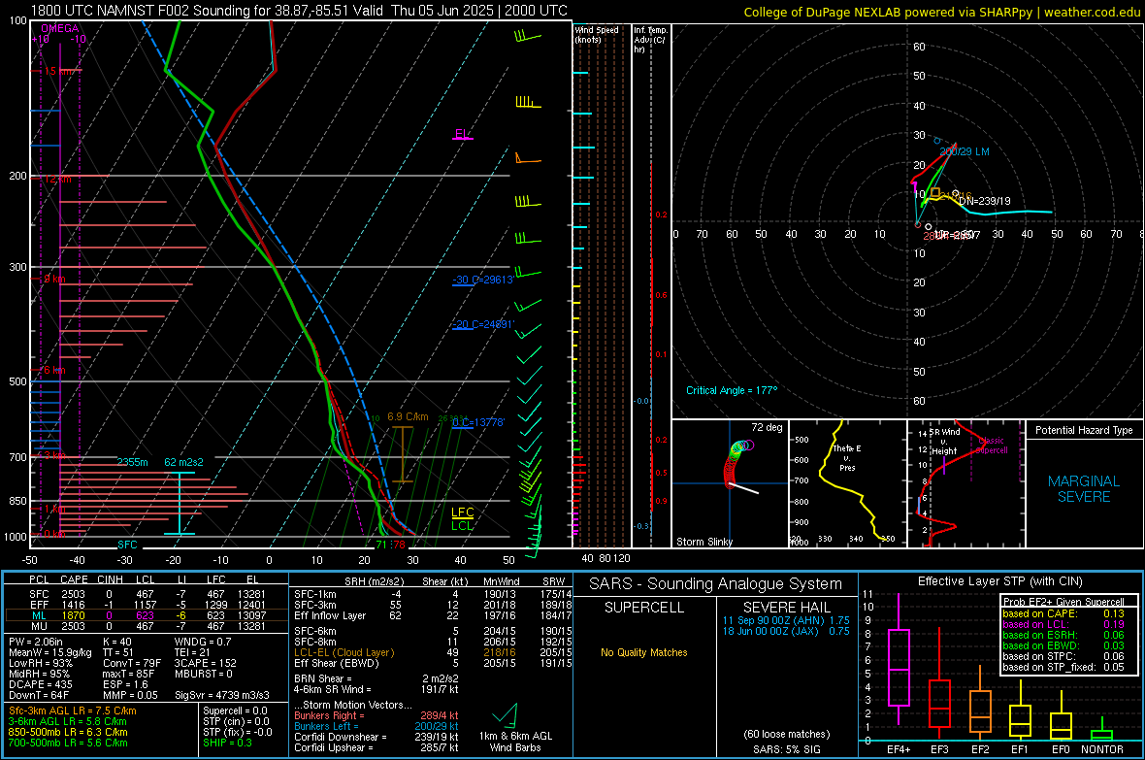Click '700-500mb LR = 5.6 C/km'

pyautogui.click(x=68, y=743)
